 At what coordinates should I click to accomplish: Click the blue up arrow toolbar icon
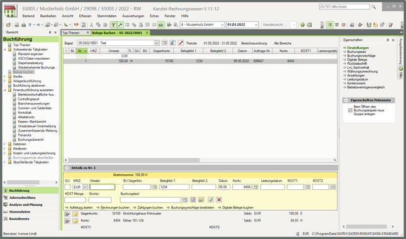[x=30, y=25]
